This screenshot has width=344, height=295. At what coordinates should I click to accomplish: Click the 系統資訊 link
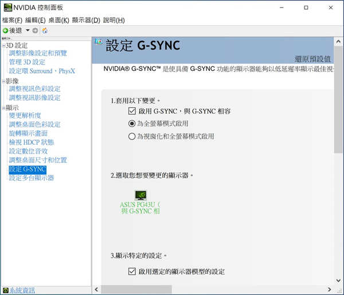pos(22,290)
